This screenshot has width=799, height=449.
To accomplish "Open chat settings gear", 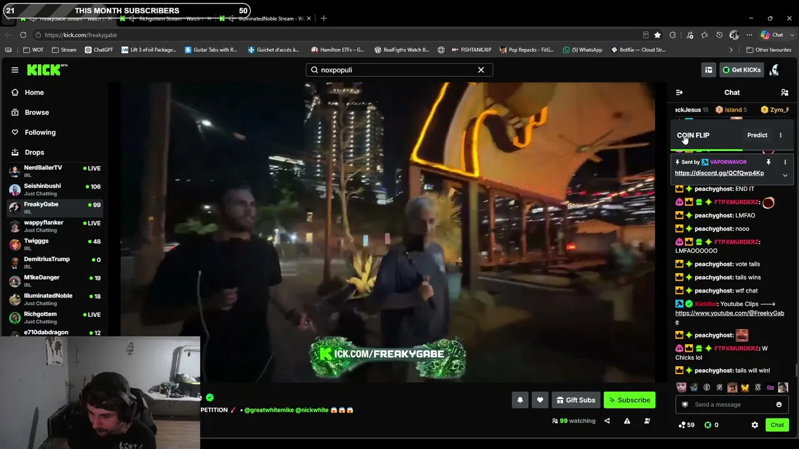I will [755, 425].
